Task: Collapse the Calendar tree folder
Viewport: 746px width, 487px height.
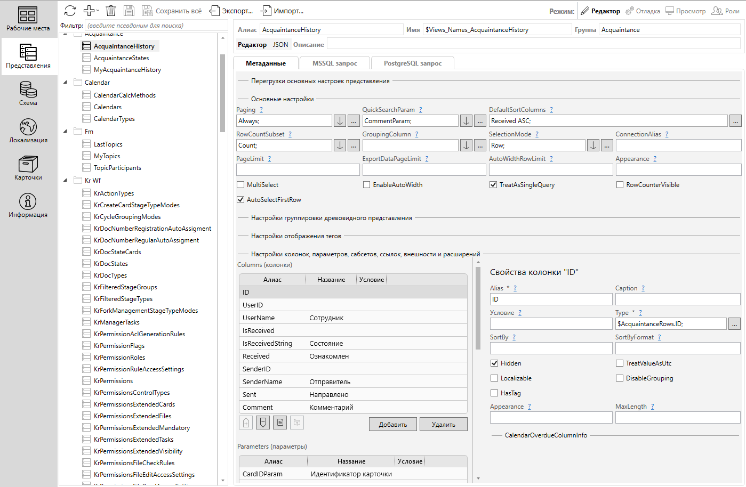Action: (66, 83)
